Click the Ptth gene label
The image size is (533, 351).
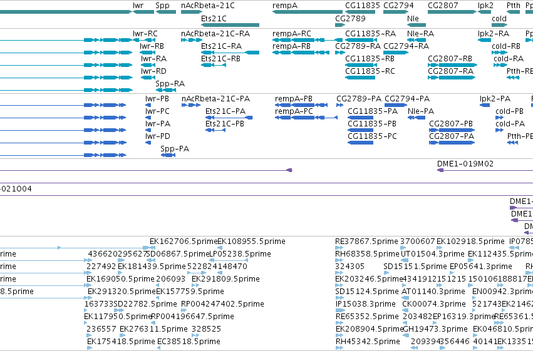tap(514, 6)
